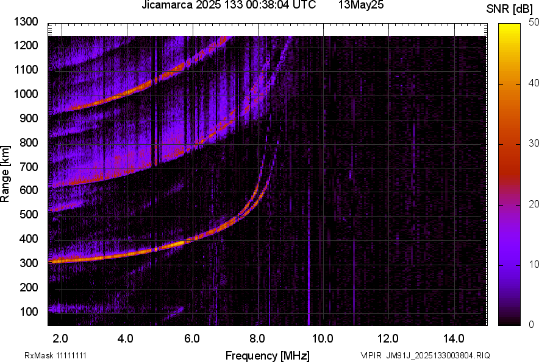Click range tick label '1000'

coord(26,94)
